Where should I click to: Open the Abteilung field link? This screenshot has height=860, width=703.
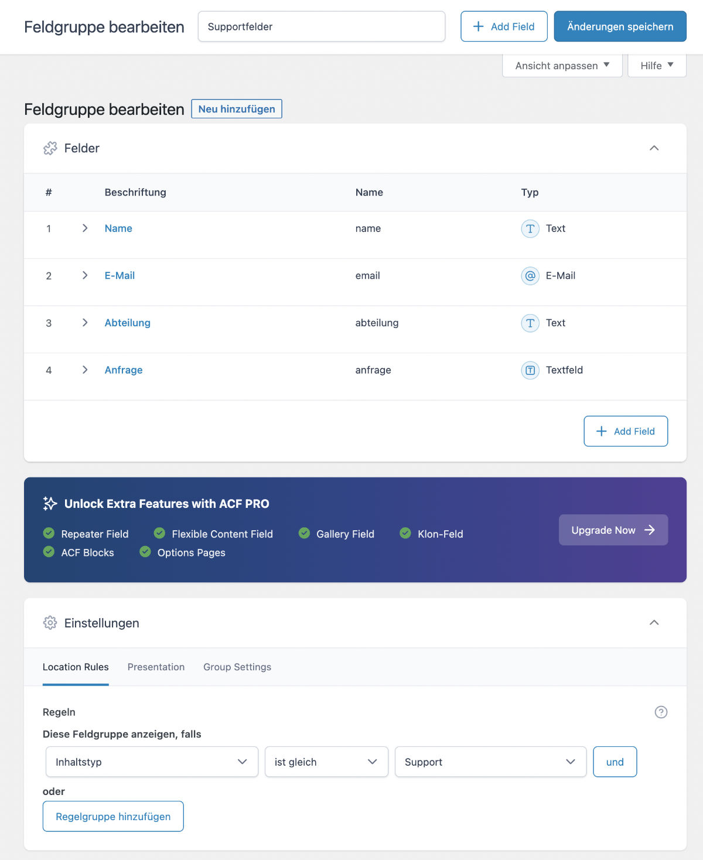(127, 323)
